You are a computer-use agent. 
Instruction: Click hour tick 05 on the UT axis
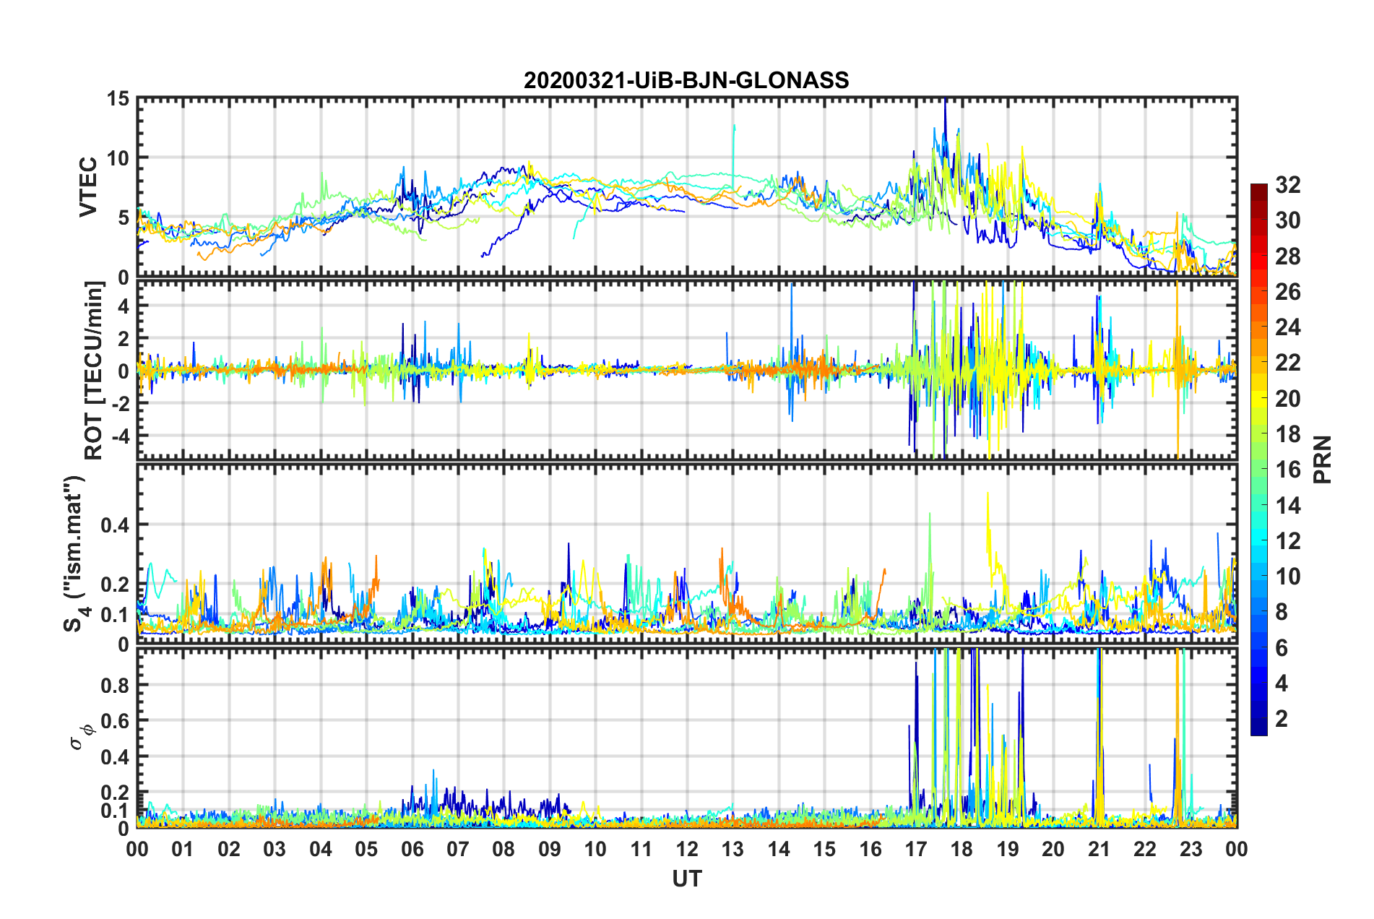click(x=366, y=849)
